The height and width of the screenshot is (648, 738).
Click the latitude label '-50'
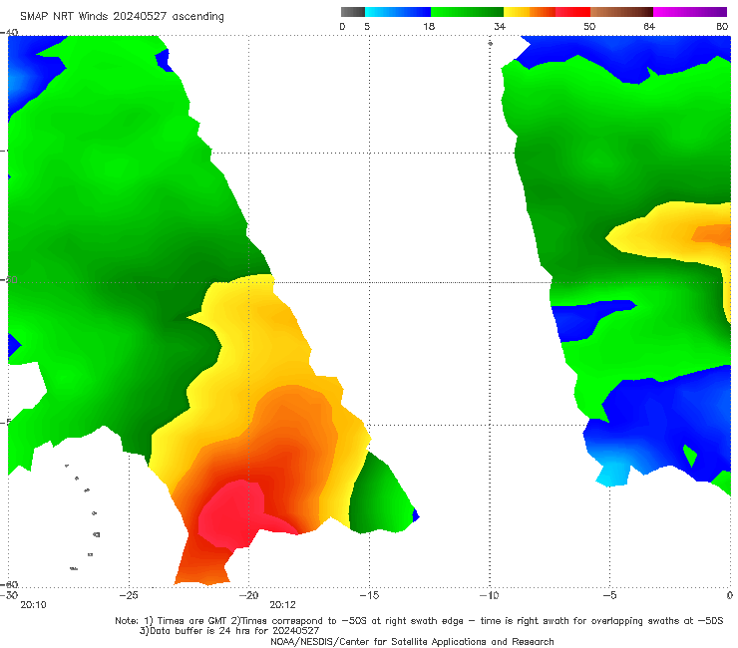point(9,279)
